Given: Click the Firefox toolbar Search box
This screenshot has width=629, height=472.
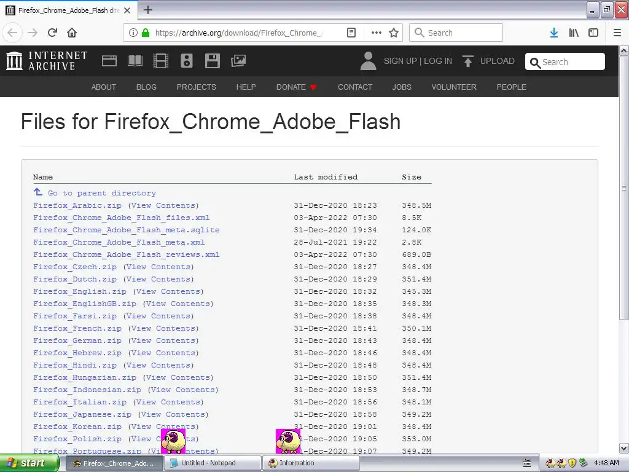Looking at the screenshot, I should click(456, 33).
